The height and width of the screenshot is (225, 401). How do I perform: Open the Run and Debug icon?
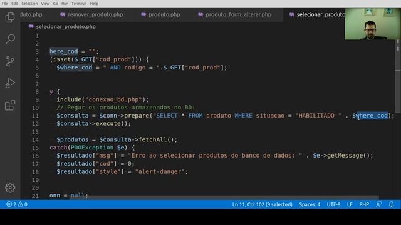[10, 83]
